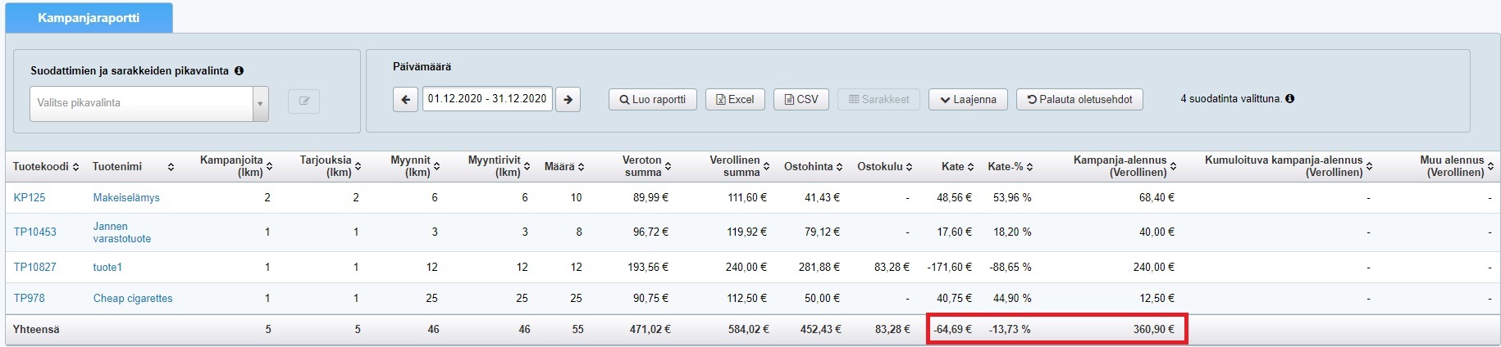Screen dimensions: 1501x347
Task: Click the next date range arrow
Action: (568, 100)
